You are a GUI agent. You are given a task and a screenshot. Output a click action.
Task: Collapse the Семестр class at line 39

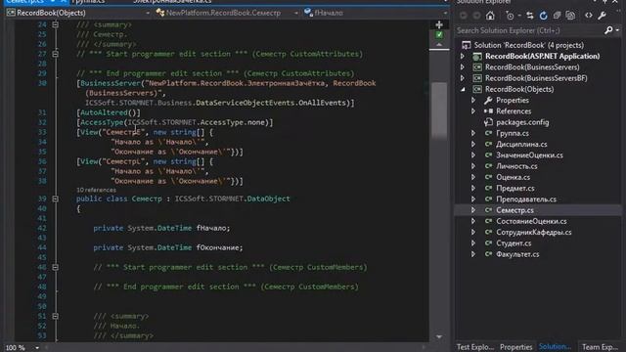coord(56,198)
